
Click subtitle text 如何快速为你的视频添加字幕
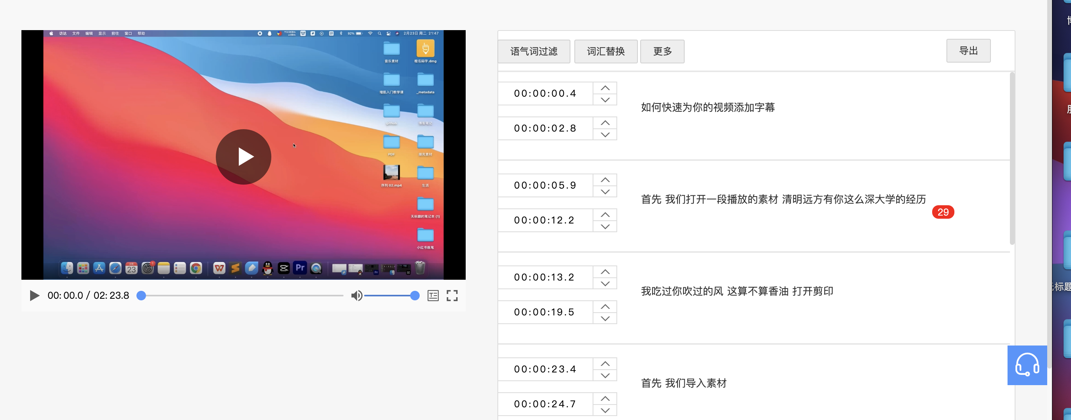708,108
